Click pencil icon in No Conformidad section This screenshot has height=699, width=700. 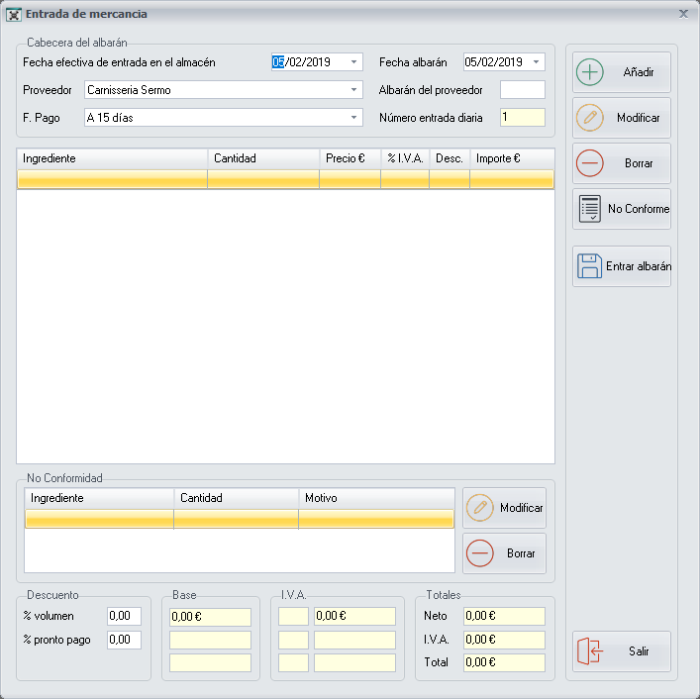point(480,508)
